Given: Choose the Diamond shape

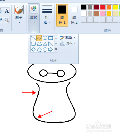Looking at the screenshot, I should coord(33,50).
